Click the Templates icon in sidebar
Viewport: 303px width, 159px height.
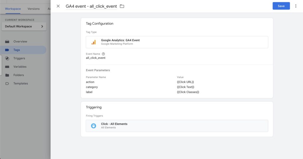point(7,83)
